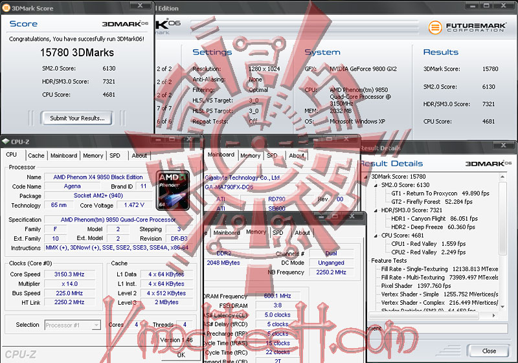This screenshot has width=518, height=363.
Task: Click the 15780 3DMarks score heading
Action: click(x=77, y=53)
